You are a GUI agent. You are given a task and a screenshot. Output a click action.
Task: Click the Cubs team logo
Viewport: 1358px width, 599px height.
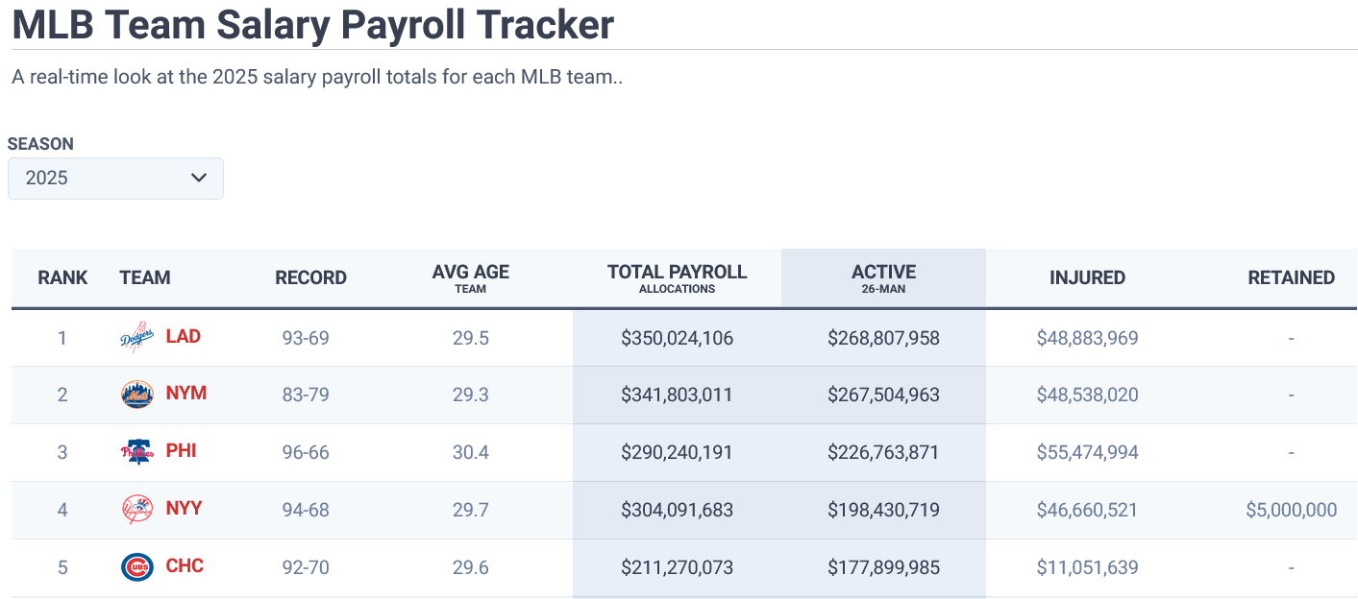point(136,567)
